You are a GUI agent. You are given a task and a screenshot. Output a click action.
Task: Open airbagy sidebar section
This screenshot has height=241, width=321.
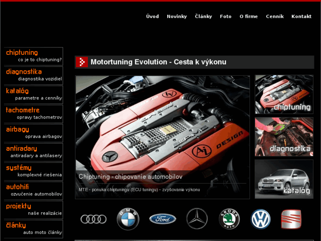(17, 130)
